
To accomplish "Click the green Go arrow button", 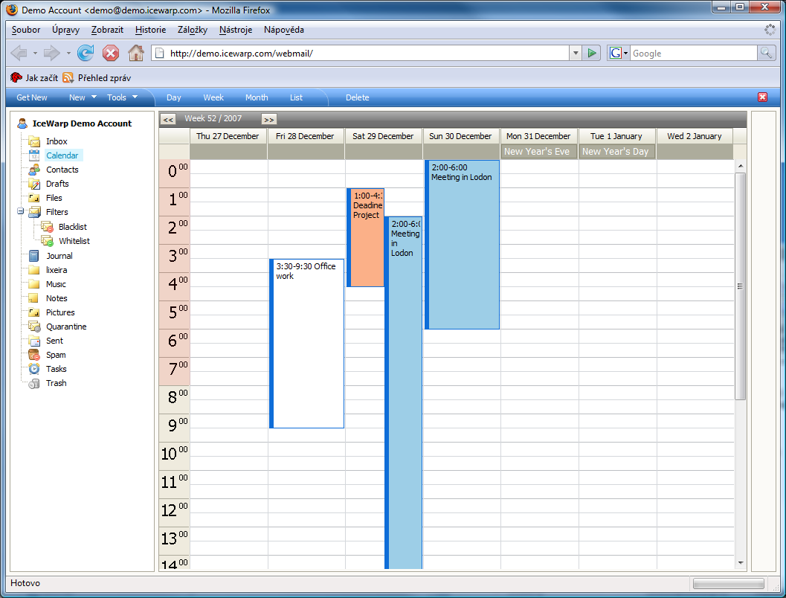I will [592, 53].
